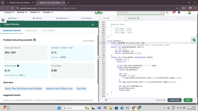198x111 pixels.
Task: Click the Start Timer button
Action: (132, 18)
